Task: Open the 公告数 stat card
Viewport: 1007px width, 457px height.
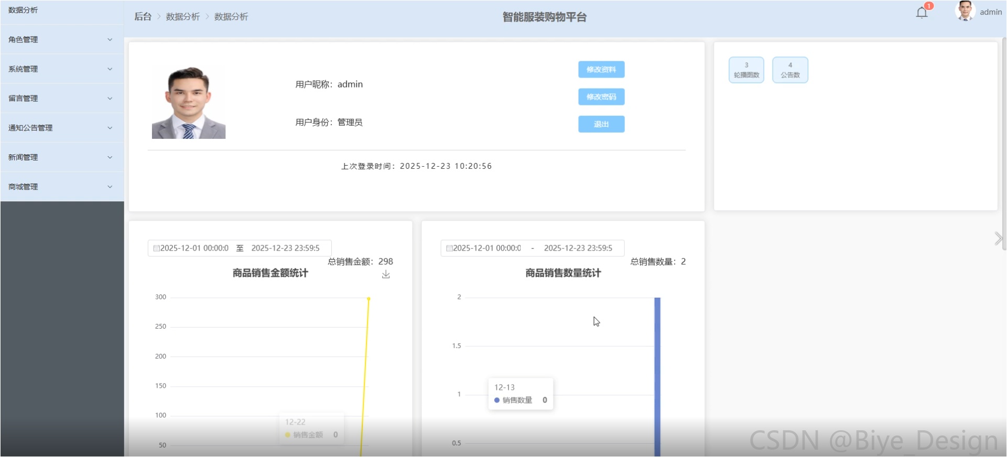Action: (x=790, y=70)
